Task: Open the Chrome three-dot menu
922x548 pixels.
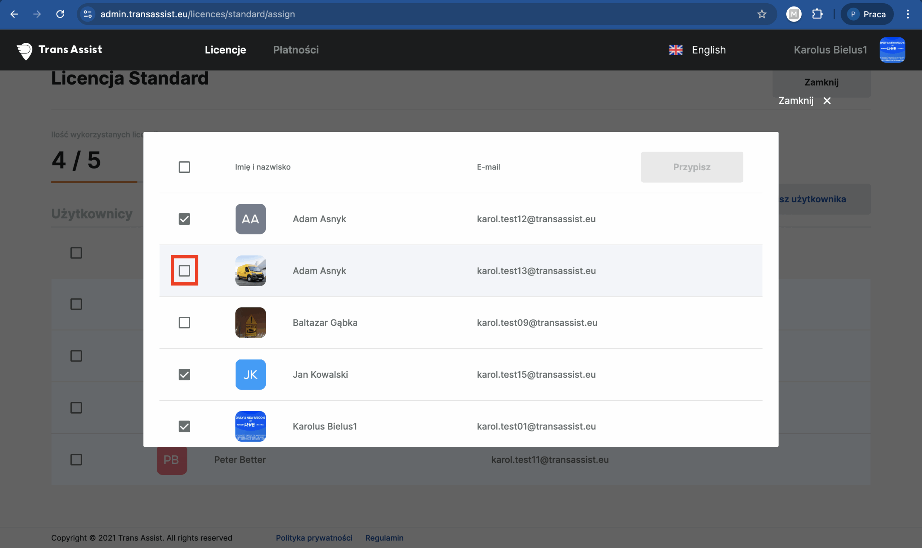Action: 907,14
